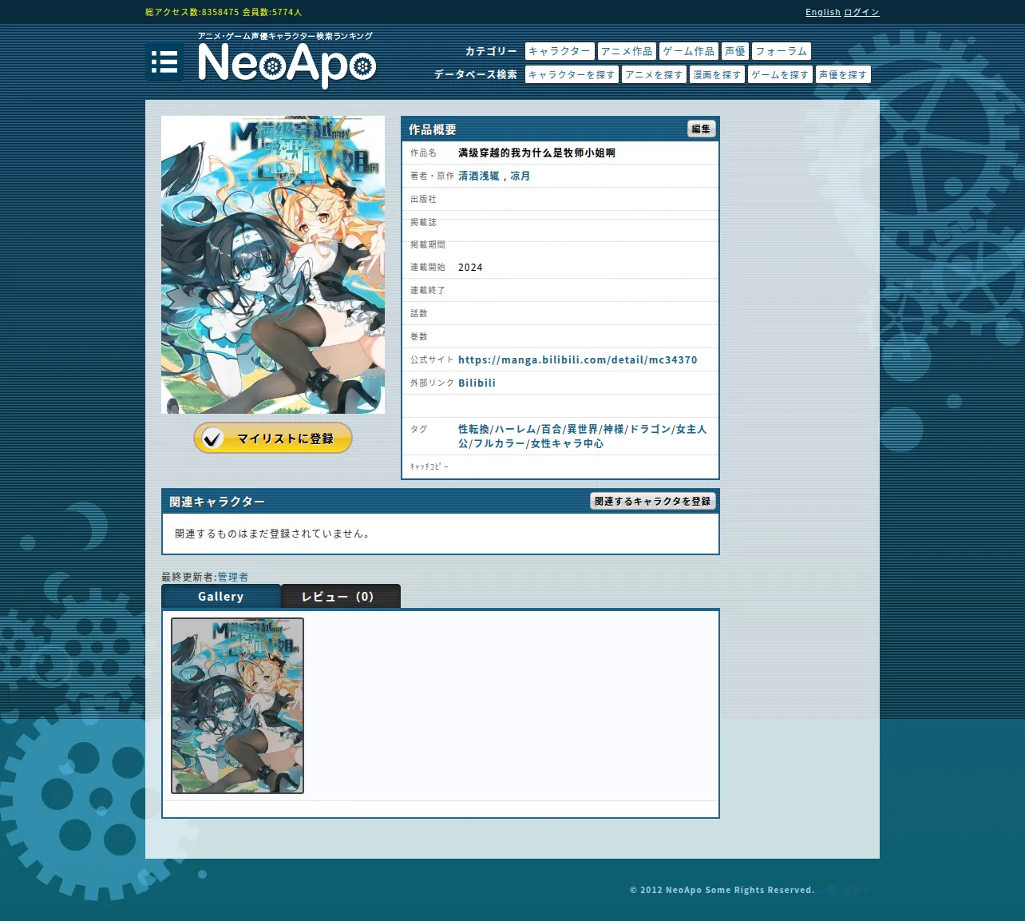The image size is (1025, 921).
Task: Open the hamburger list menu icon
Action: 164,62
